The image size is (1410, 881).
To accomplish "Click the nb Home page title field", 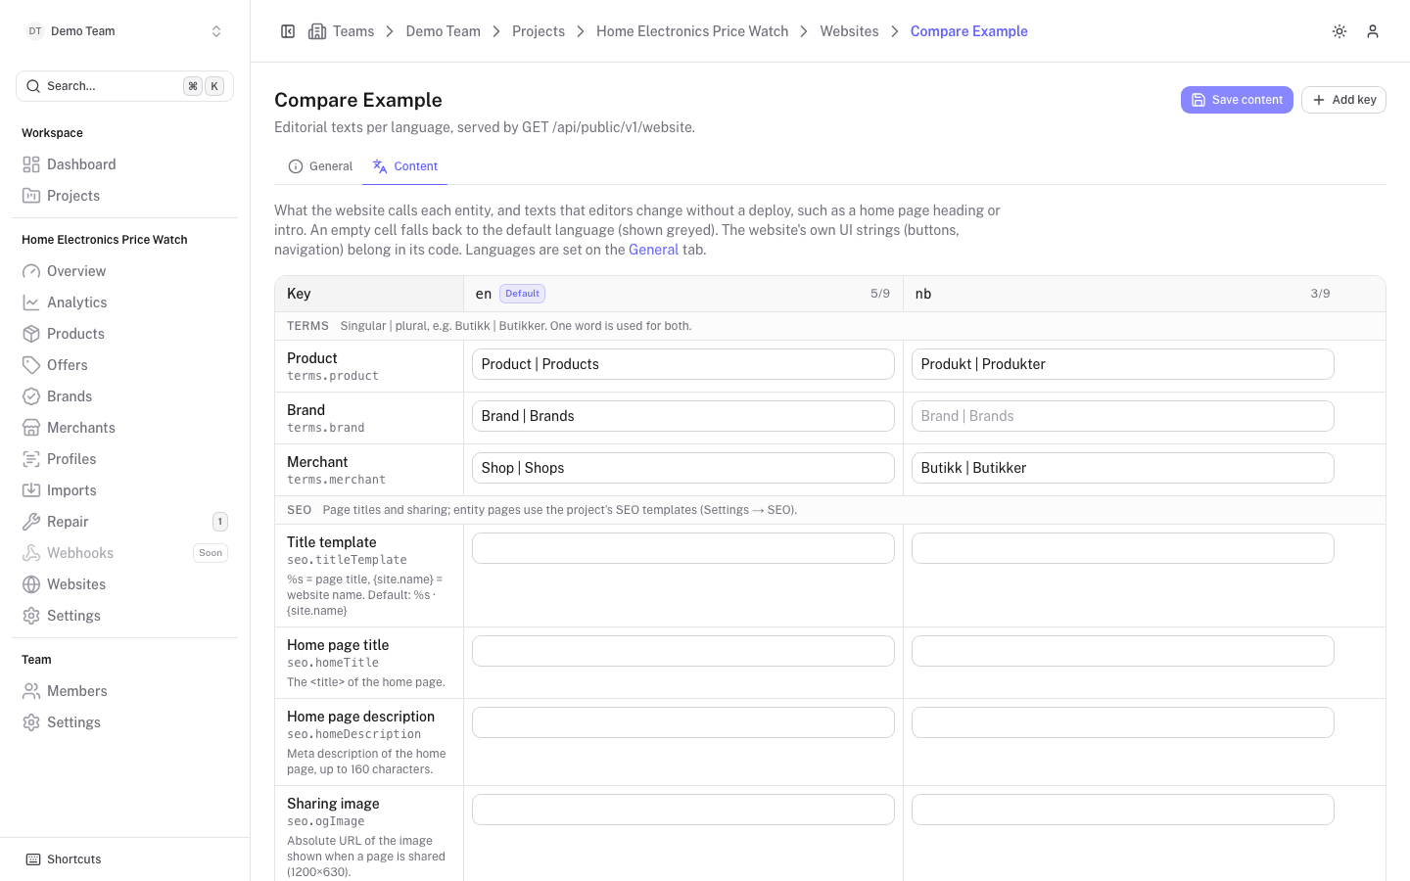I will (1123, 651).
